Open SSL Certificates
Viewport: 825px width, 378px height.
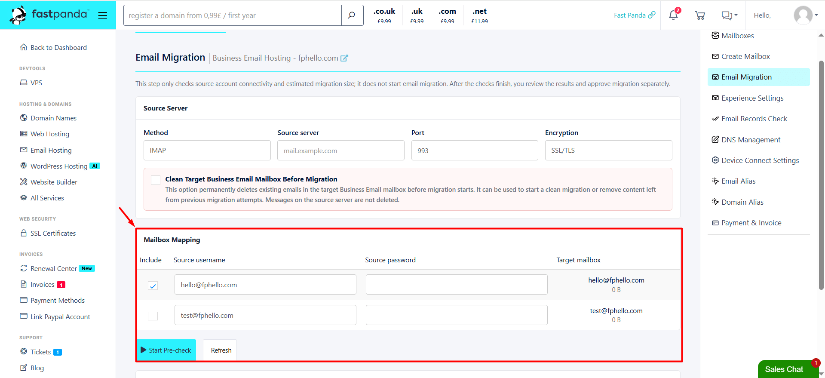click(48, 233)
